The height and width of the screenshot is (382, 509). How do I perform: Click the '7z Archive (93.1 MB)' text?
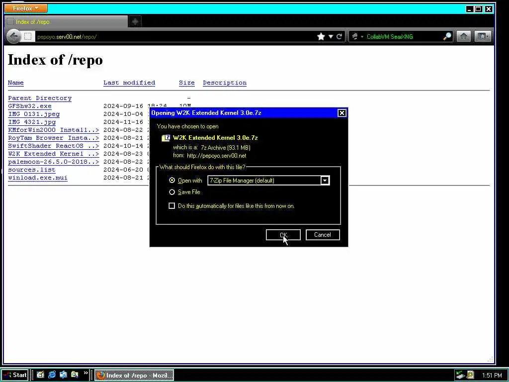pyautogui.click(x=226, y=147)
